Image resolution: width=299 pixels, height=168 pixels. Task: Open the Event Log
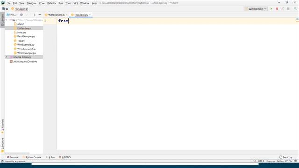coord(286,157)
